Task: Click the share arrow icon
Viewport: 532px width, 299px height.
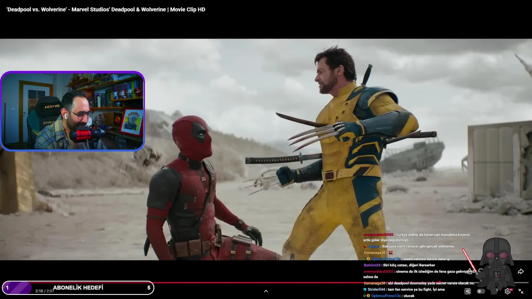Action: (x=521, y=271)
